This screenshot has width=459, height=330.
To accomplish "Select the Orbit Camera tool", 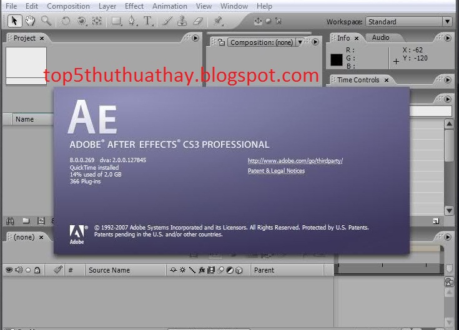I will click(82, 21).
